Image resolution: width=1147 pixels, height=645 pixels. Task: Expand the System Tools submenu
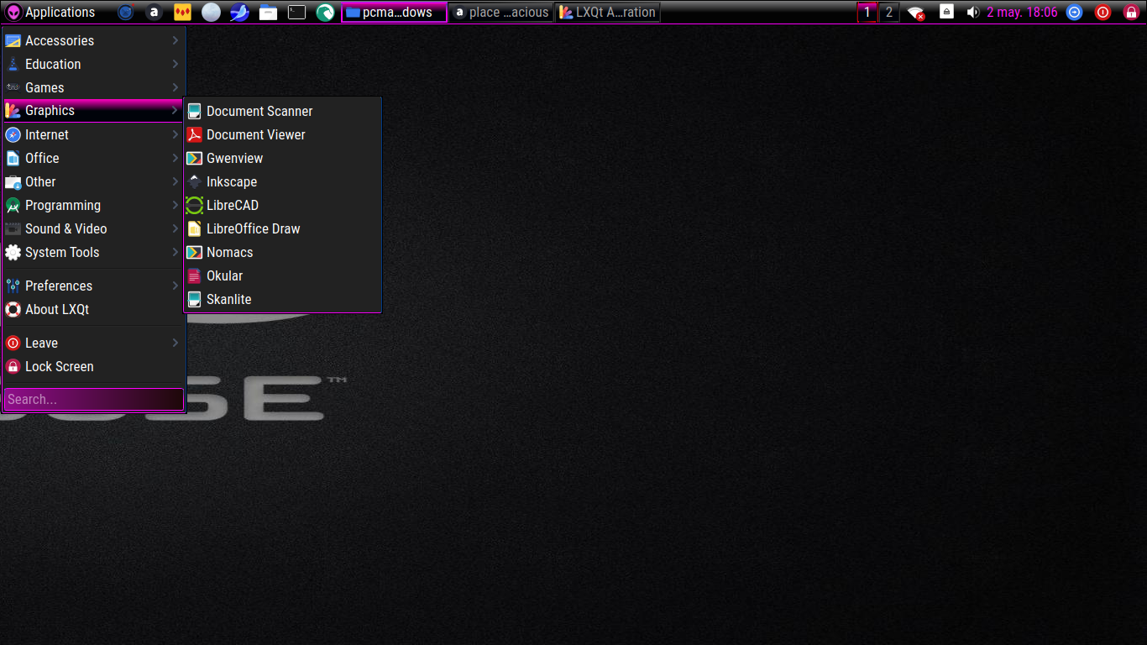click(x=93, y=252)
